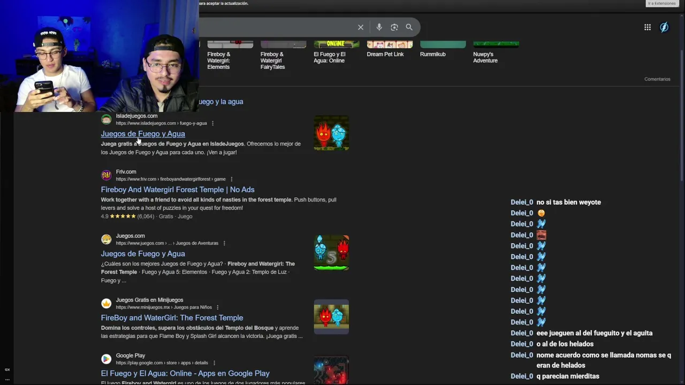Open more options for Juegos.com result
685x385 pixels.
coord(224,243)
